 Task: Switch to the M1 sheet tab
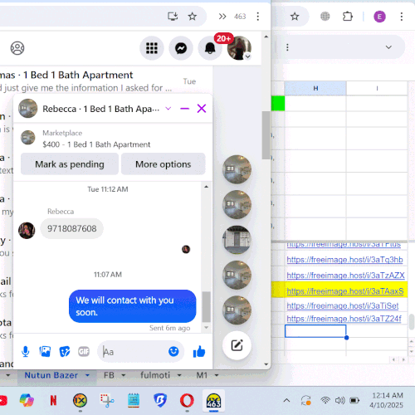[202, 375]
